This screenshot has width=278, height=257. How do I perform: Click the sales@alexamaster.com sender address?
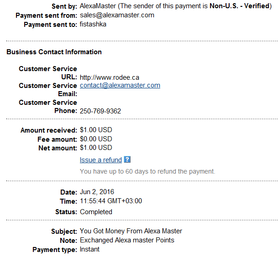tap(117, 15)
